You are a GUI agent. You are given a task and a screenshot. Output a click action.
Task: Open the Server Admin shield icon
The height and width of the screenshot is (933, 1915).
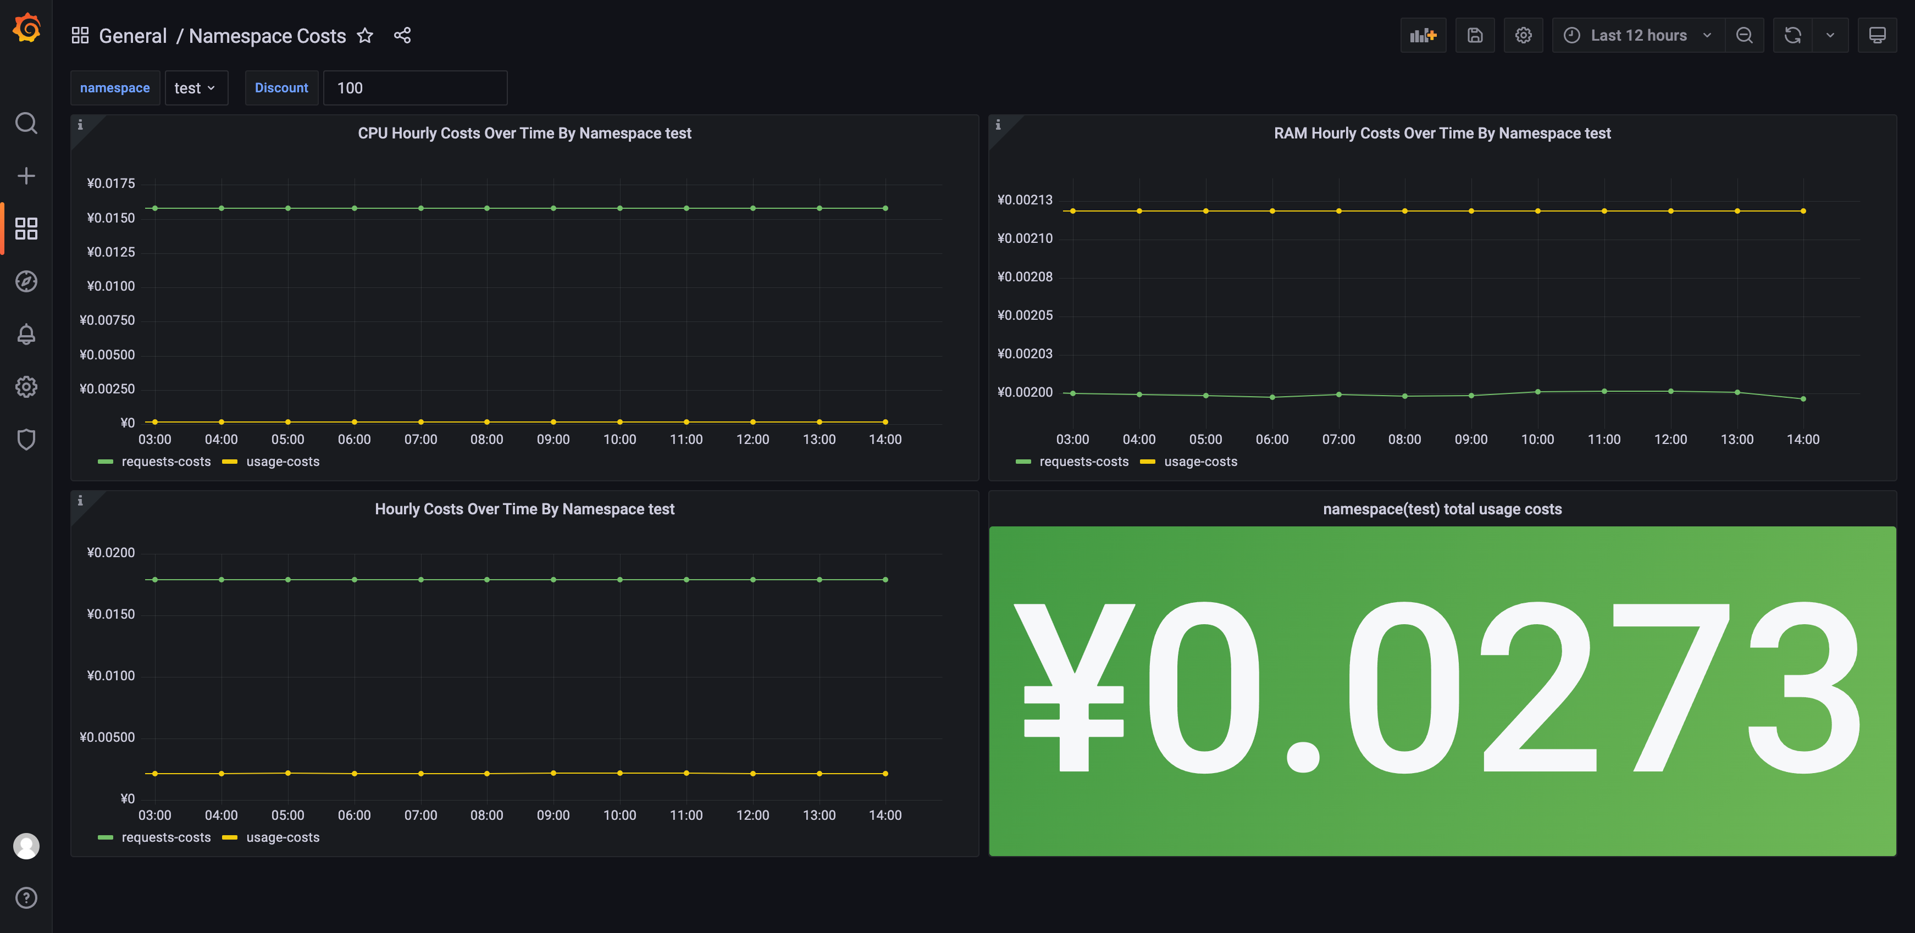[x=26, y=440]
